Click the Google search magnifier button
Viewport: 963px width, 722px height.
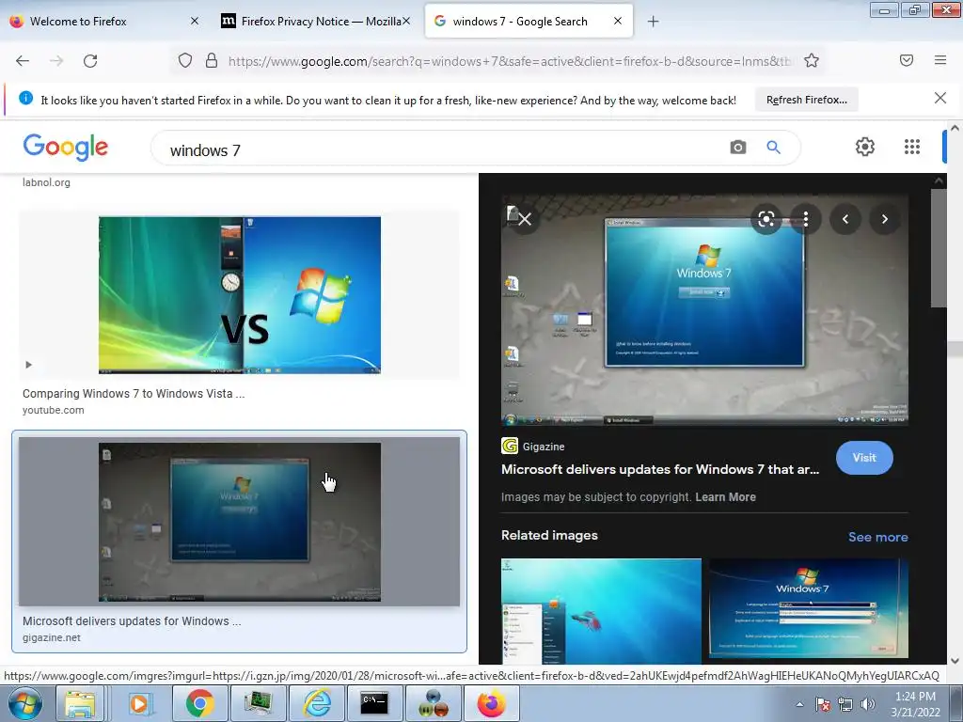pos(773,148)
